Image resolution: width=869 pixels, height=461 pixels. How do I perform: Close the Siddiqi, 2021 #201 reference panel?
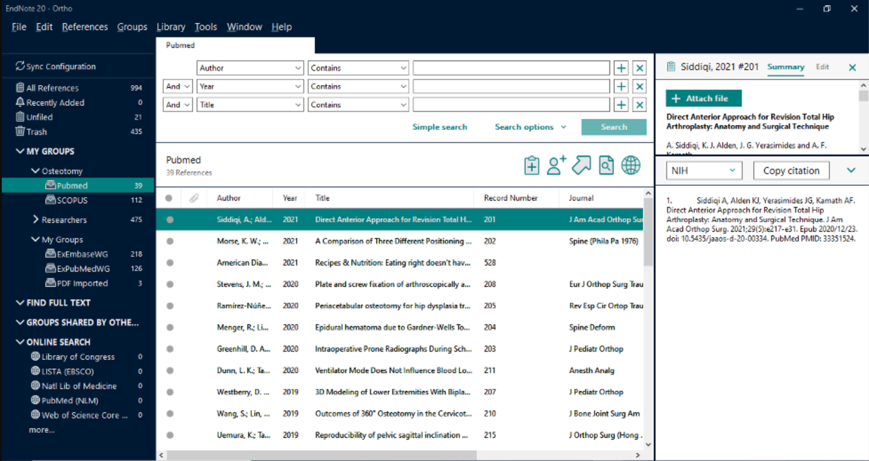[x=853, y=68]
